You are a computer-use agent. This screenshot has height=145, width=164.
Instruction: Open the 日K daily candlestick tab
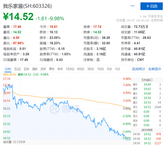[27, 69]
